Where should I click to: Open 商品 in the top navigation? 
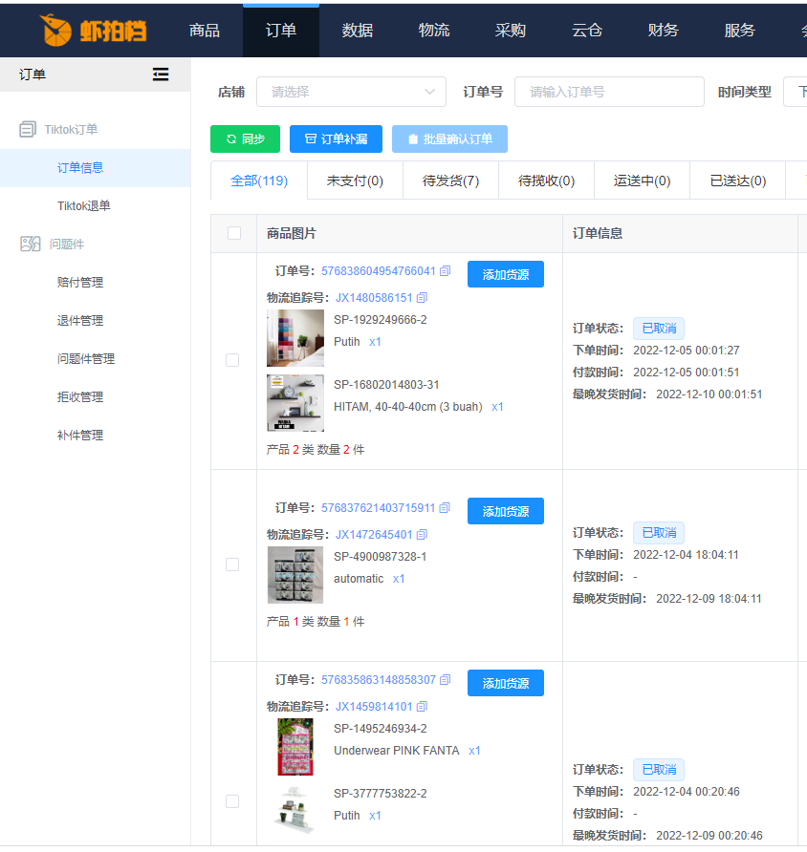[x=205, y=31]
